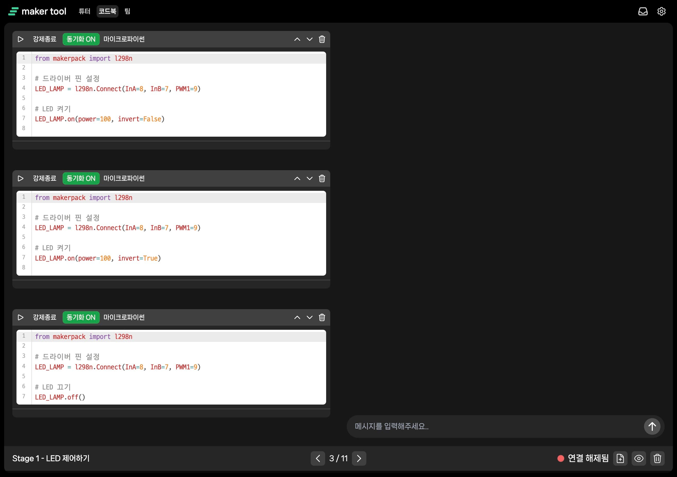Delete the first code cell

(x=322, y=39)
